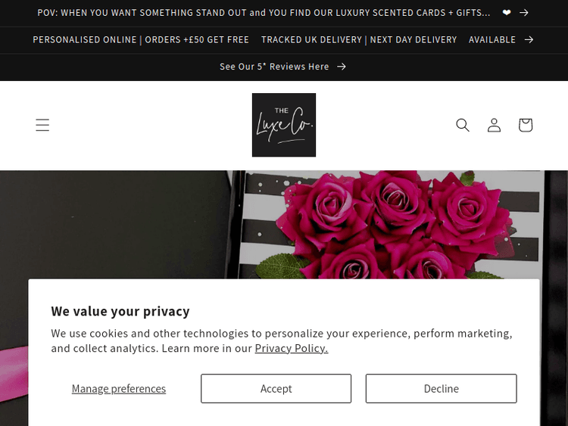Click the POV luxury scented cards announcement text

tap(264, 13)
